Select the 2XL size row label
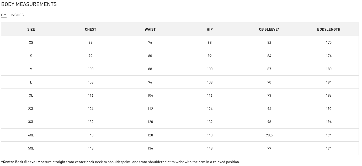 (31, 109)
